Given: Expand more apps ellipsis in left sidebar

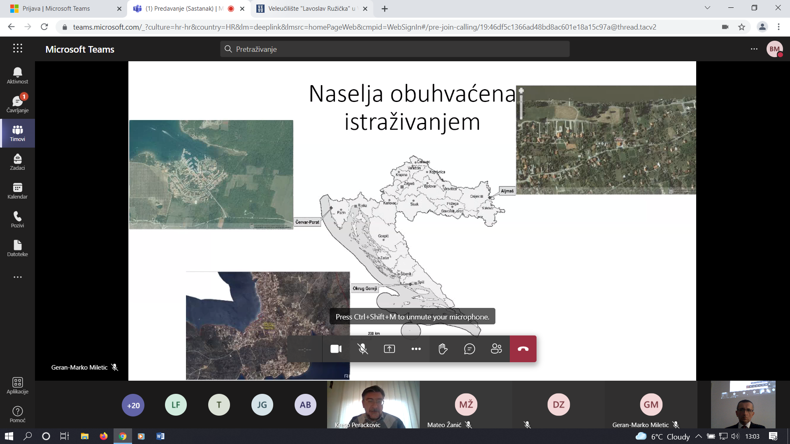Looking at the screenshot, I should point(17,277).
